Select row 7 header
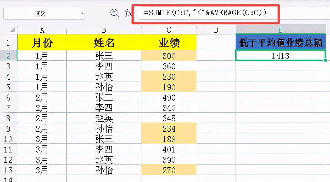330x182 pixels. coord(8,108)
